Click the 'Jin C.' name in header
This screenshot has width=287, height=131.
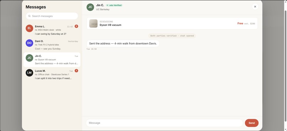coord(100,5)
